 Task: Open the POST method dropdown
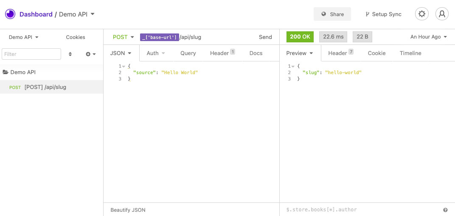(x=123, y=37)
